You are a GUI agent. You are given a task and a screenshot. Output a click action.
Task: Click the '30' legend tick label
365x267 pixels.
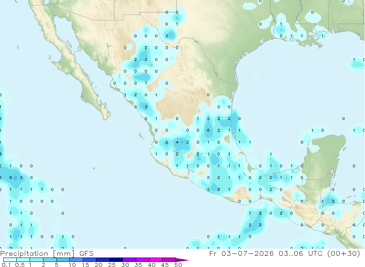pos(125,265)
